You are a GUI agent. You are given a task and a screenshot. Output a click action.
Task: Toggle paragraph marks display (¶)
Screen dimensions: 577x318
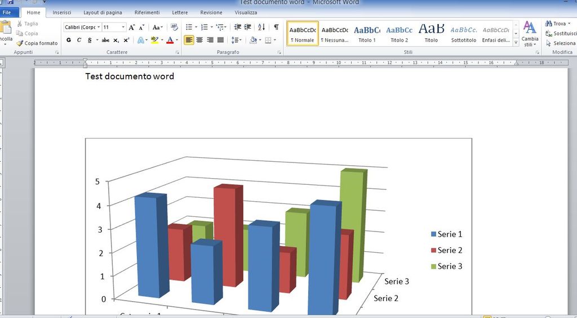tap(276, 27)
